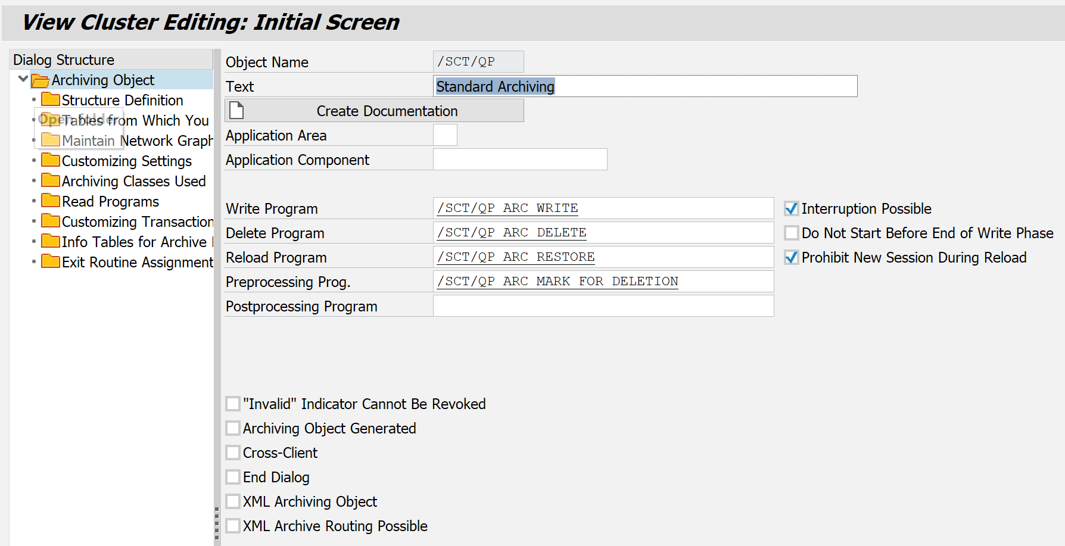Open the /SCT/QP_ARC_WRITE program link

tap(507, 208)
